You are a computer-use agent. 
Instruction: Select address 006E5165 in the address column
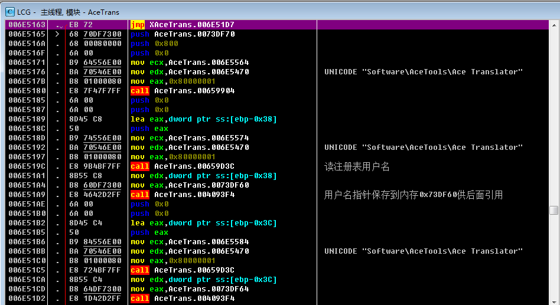click(x=27, y=34)
